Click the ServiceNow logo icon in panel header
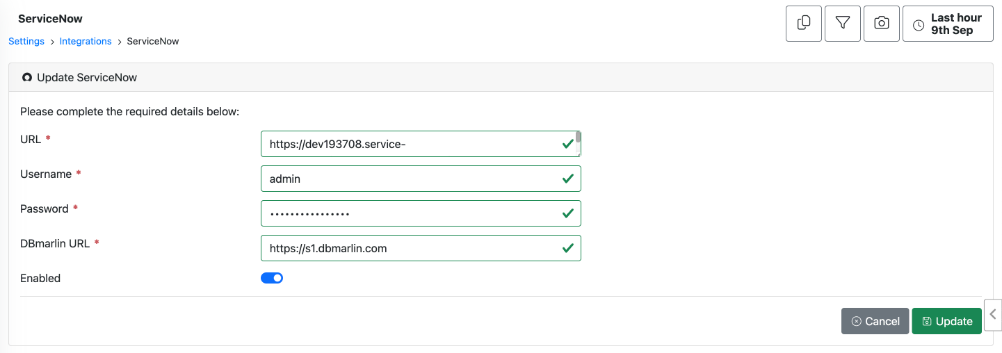The image size is (1002, 353). [27, 77]
